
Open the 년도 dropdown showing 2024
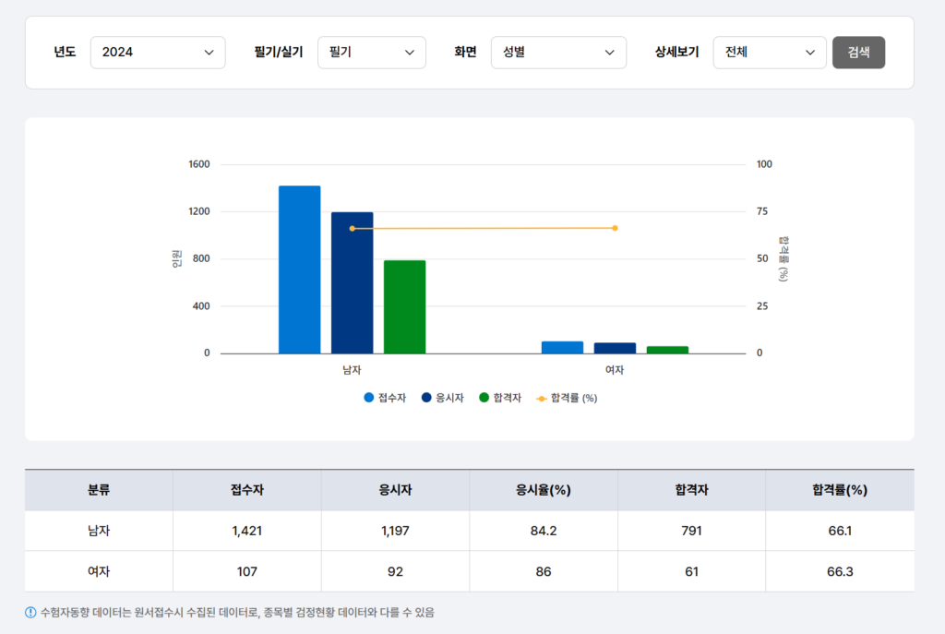[158, 53]
